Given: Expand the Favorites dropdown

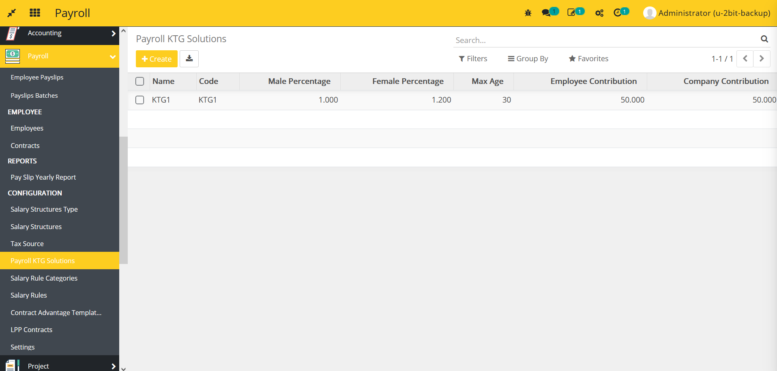Looking at the screenshot, I should click(x=588, y=59).
